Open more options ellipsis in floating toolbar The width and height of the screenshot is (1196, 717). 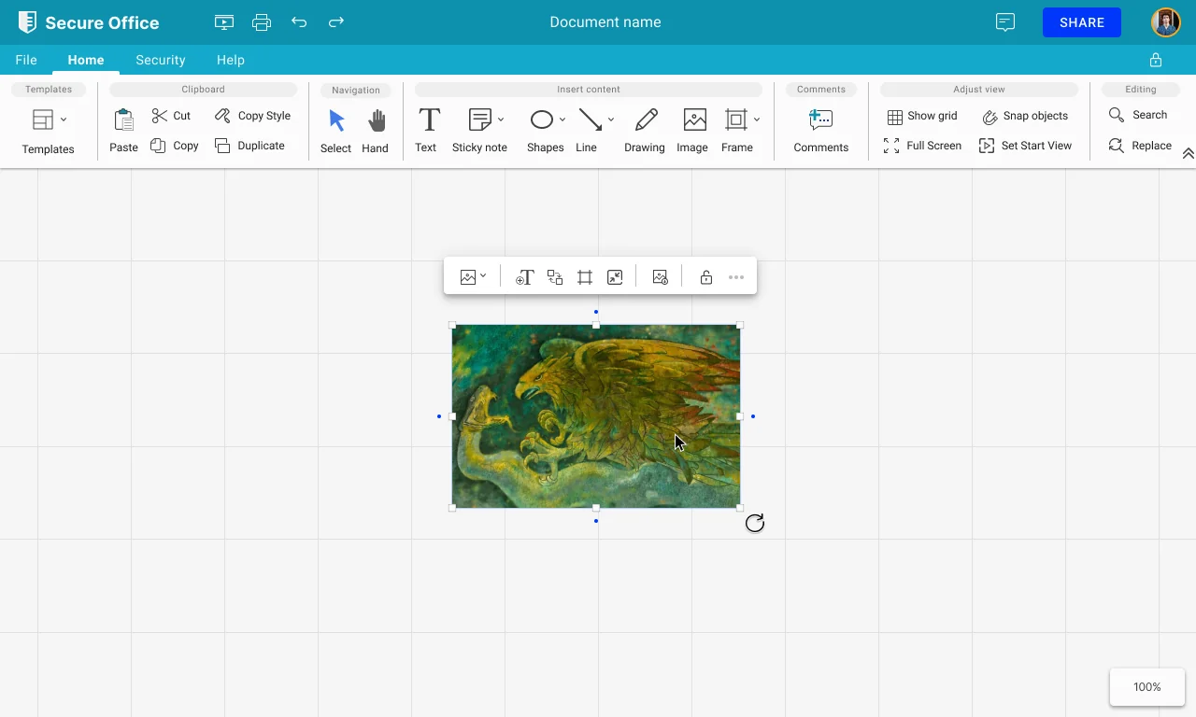[x=736, y=277]
